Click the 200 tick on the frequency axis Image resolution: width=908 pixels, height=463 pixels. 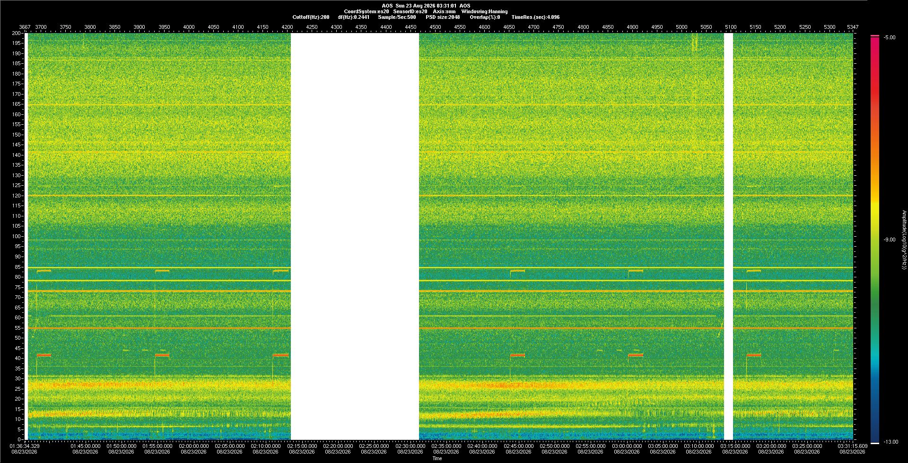tap(17, 33)
